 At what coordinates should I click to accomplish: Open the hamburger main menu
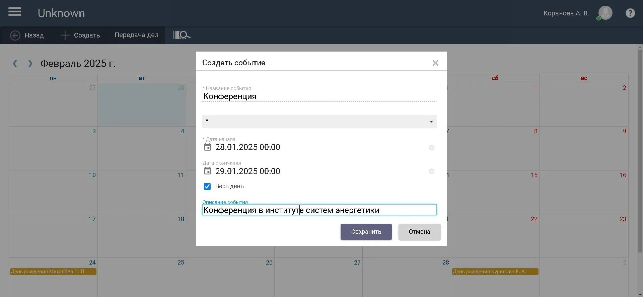pos(15,12)
